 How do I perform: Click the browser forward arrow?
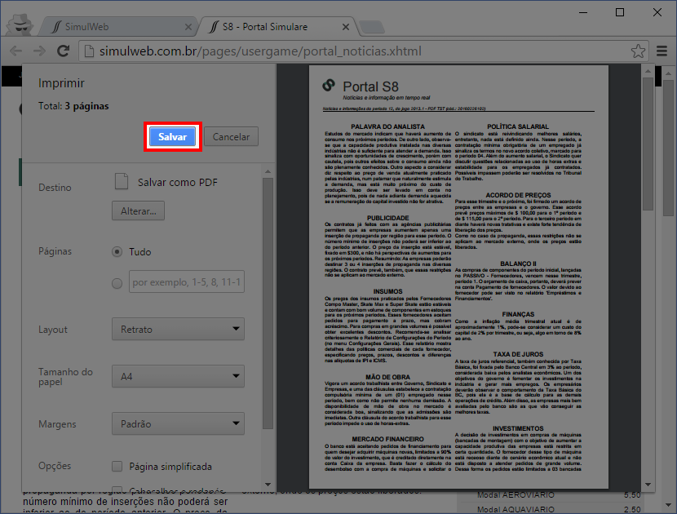click(39, 51)
